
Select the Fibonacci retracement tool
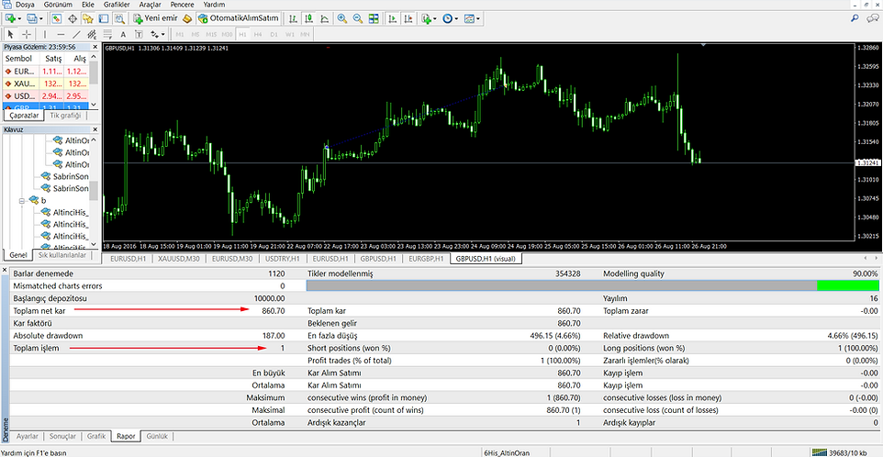(107, 34)
